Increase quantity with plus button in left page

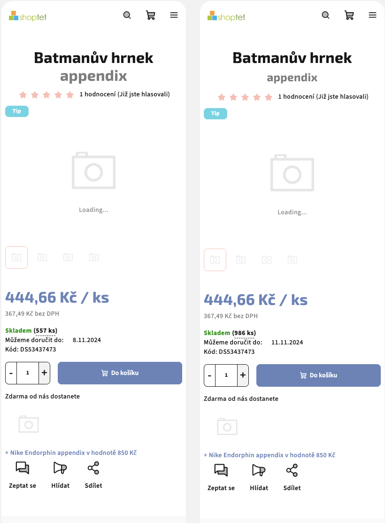click(45, 373)
